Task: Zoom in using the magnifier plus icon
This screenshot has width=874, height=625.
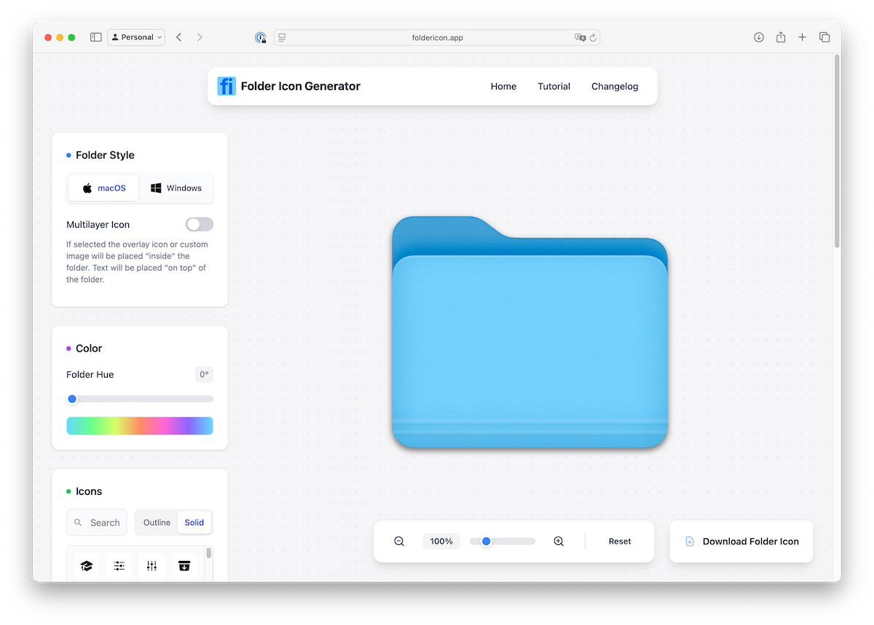Action: click(x=559, y=541)
